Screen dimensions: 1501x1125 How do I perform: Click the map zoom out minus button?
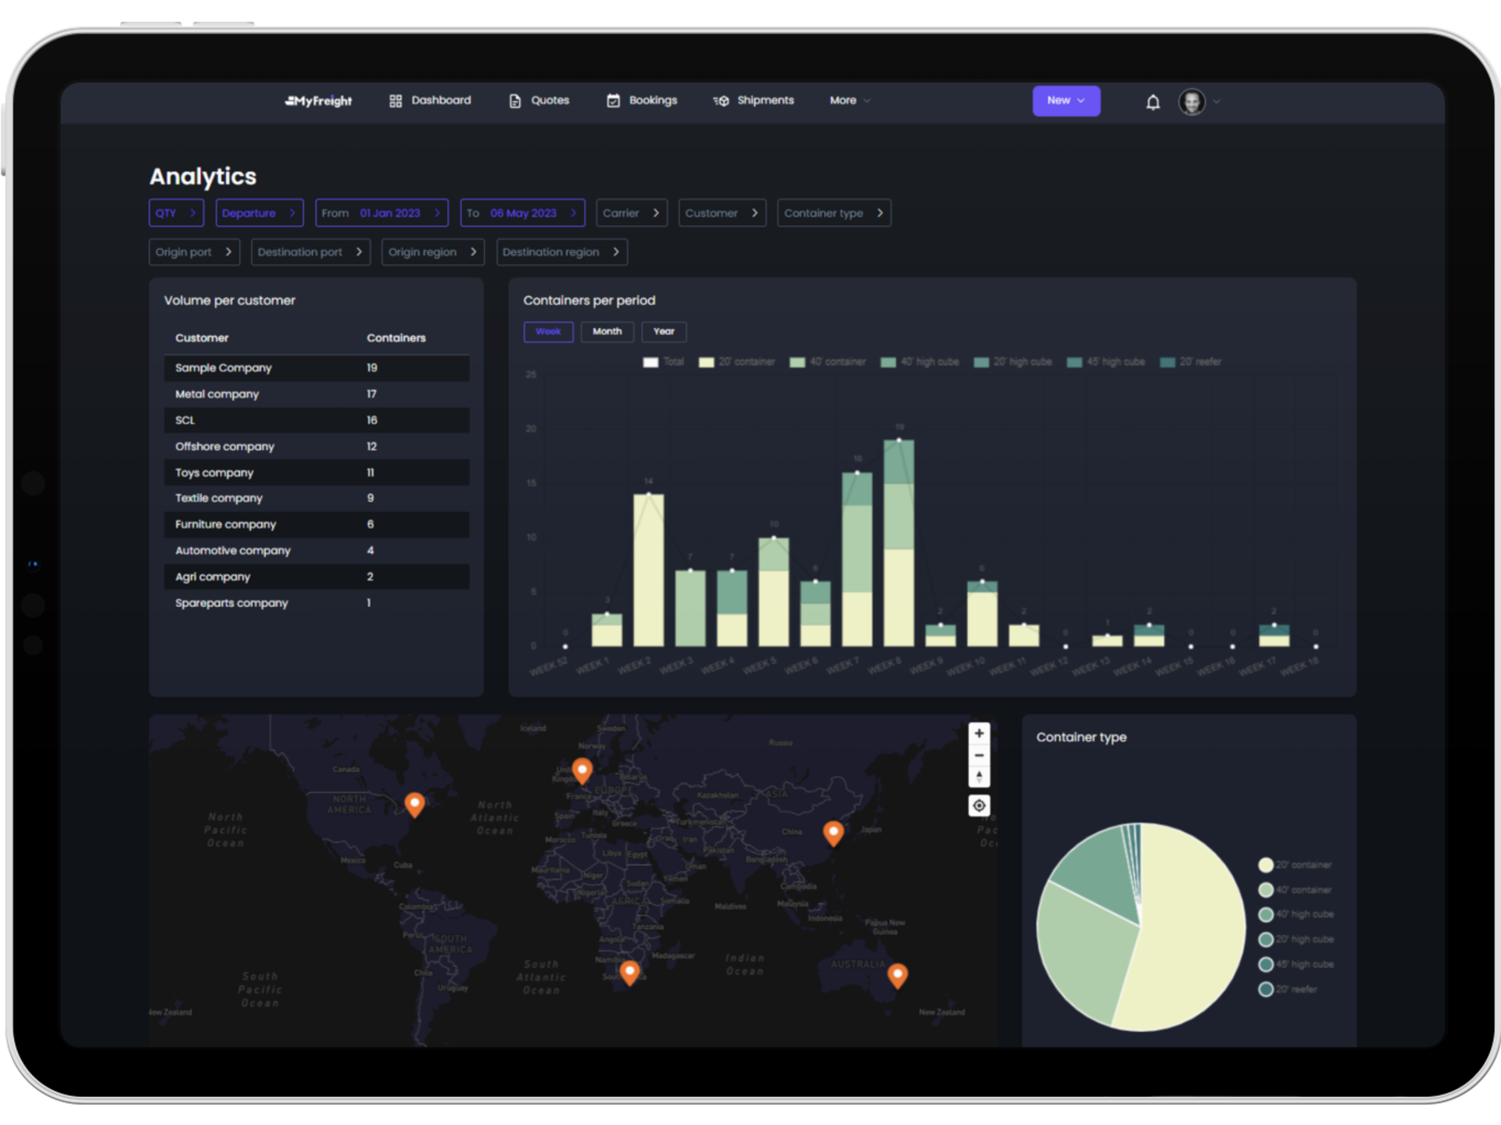pos(979,755)
